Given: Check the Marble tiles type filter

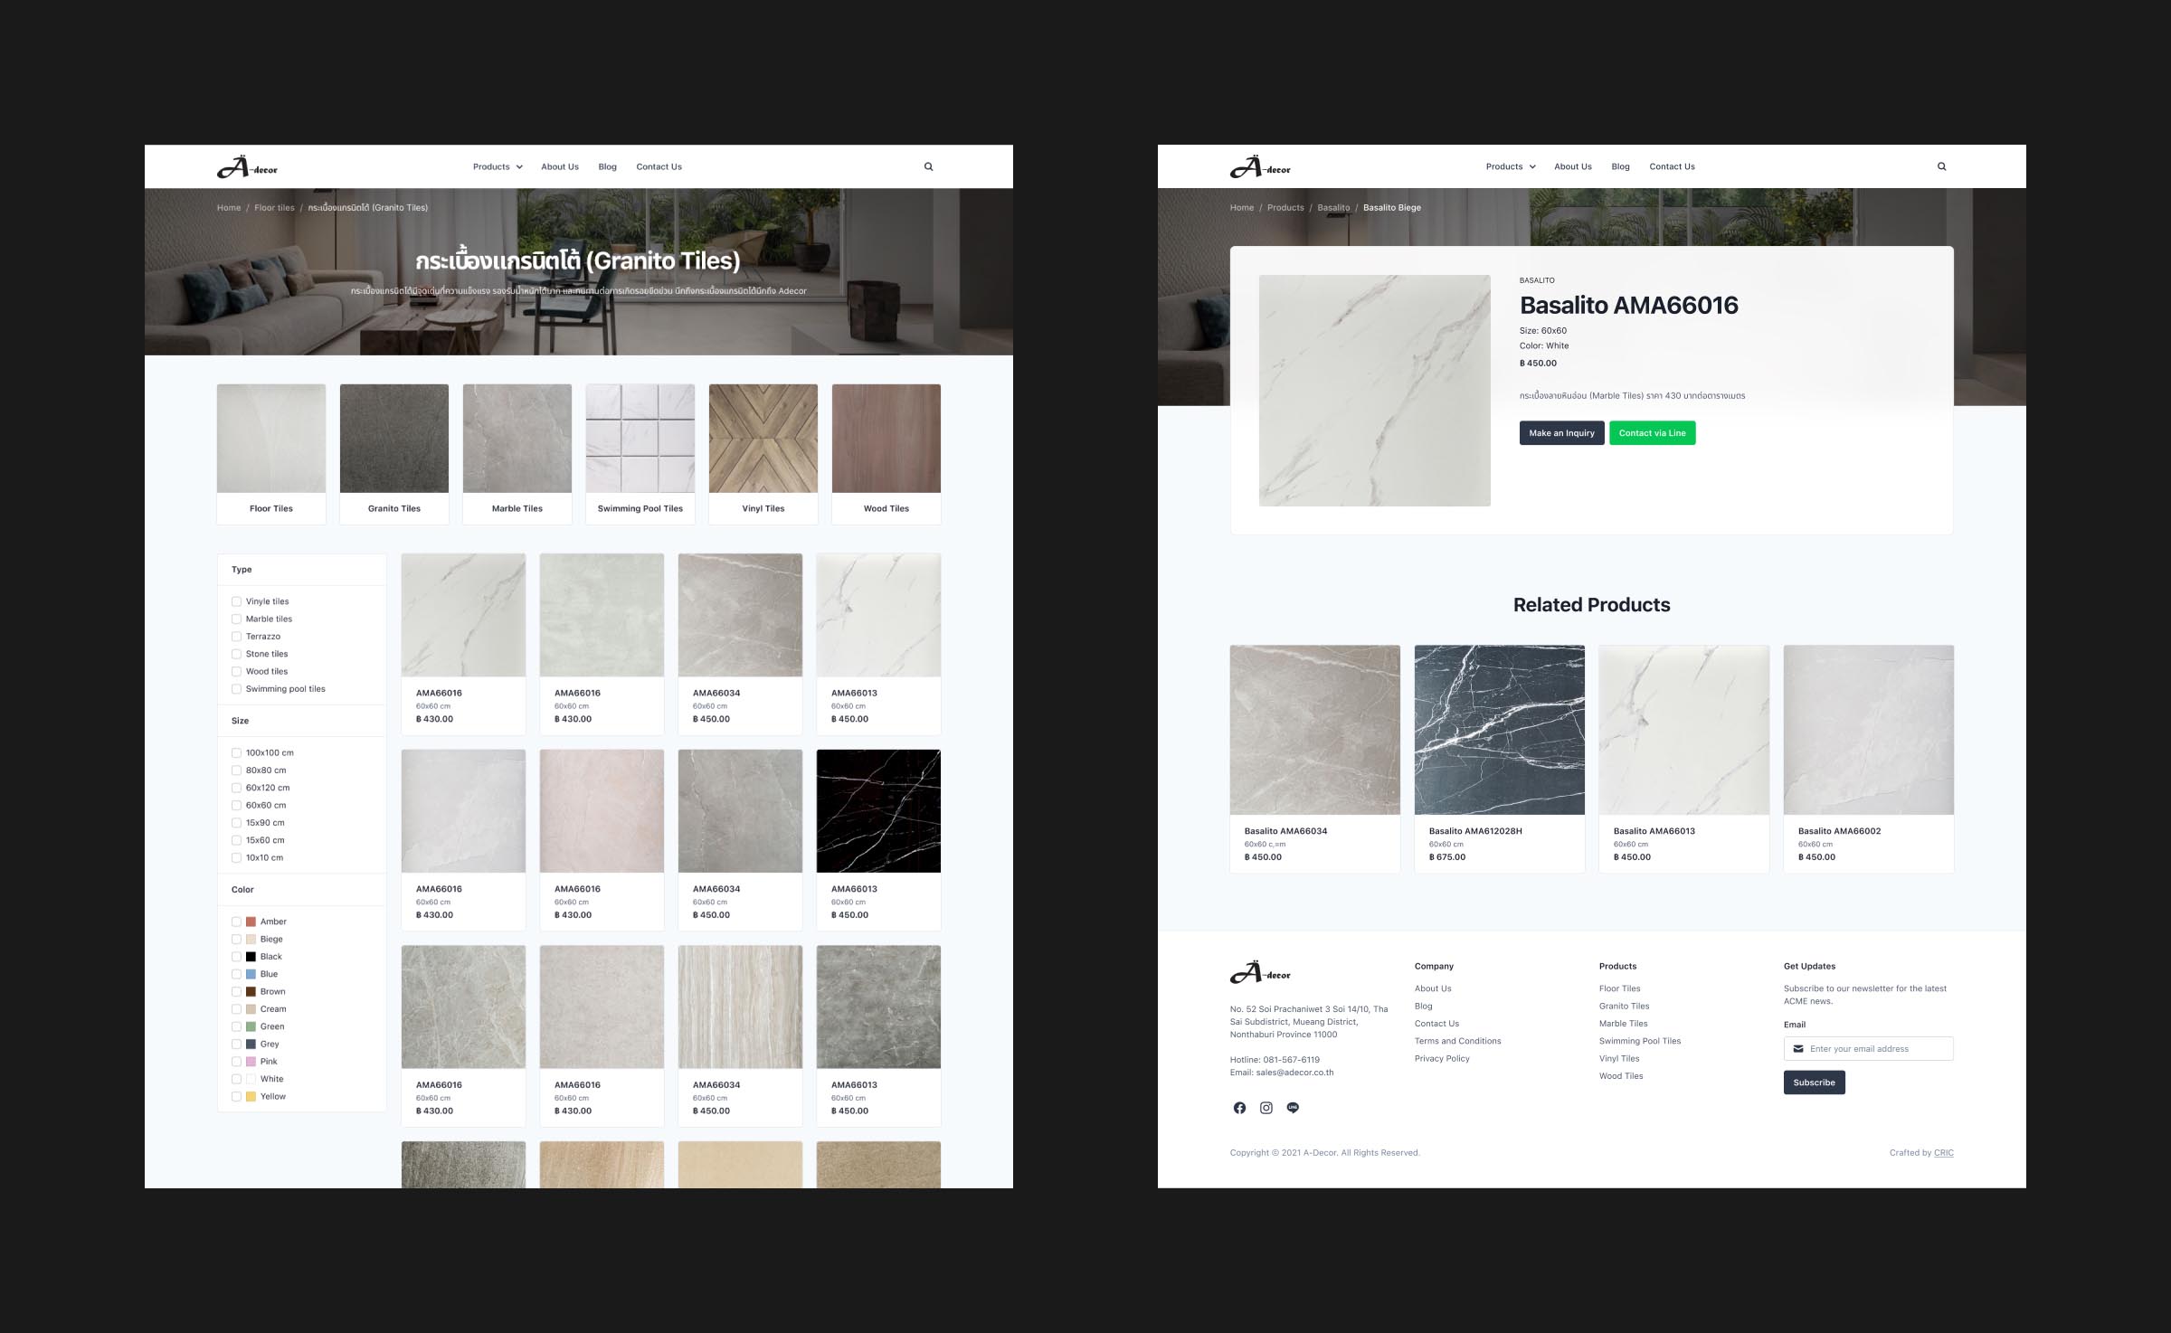Looking at the screenshot, I should pos(236,619).
